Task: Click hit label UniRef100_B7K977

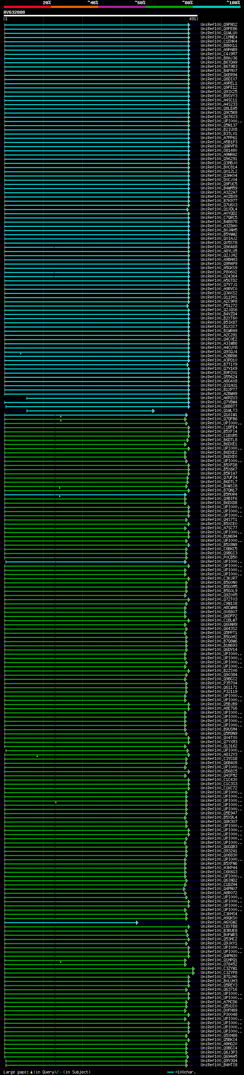Action: point(219,201)
